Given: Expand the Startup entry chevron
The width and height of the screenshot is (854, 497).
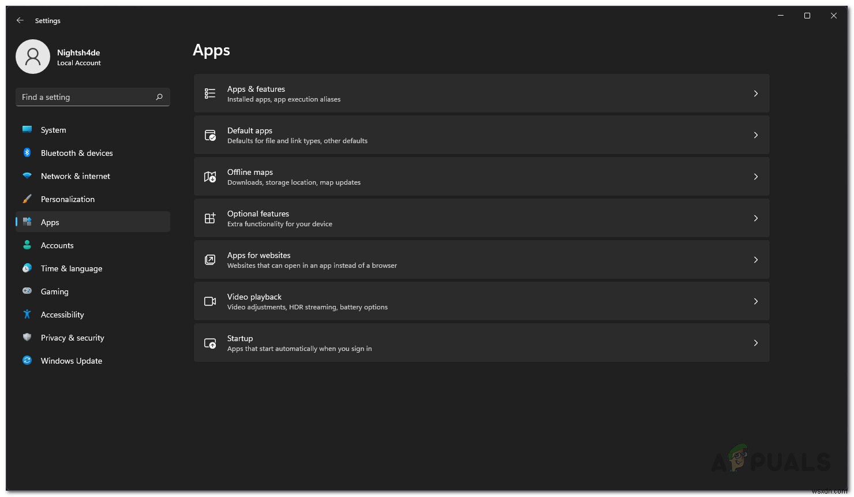Looking at the screenshot, I should (756, 342).
